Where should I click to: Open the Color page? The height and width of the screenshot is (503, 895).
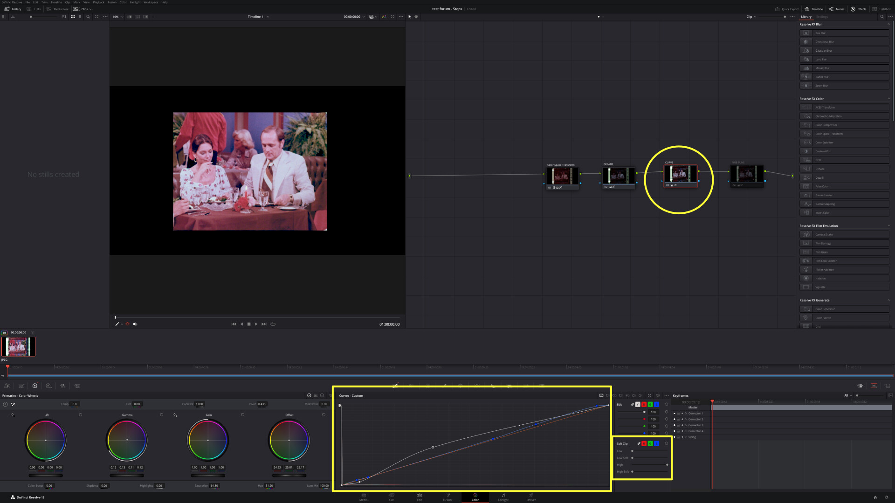point(475,497)
